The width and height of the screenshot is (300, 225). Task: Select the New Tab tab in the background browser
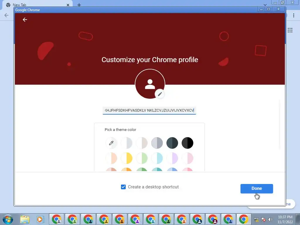click(x=37, y=5)
